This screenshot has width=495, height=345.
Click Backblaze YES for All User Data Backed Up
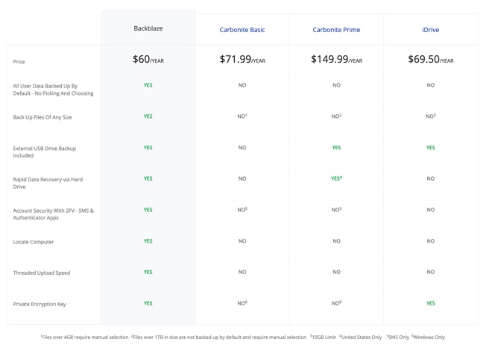tap(148, 85)
